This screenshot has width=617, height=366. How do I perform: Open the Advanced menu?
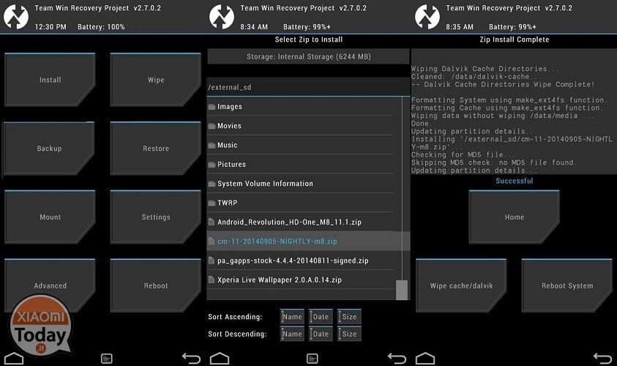(x=50, y=285)
